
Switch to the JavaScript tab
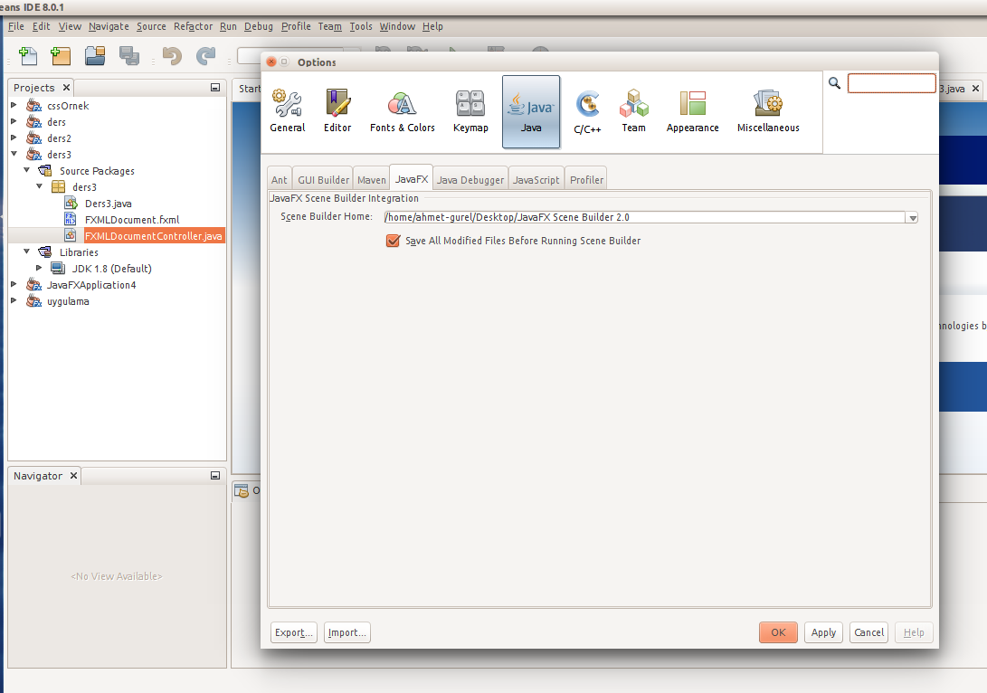click(x=536, y=179)
